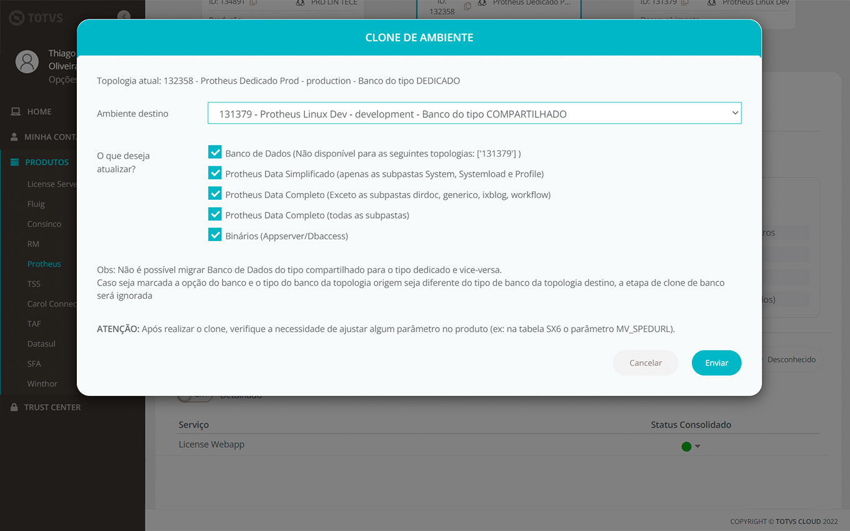Click the TRUST CENTER lock icon
Viewport: 850px width, 531px height.
pos(15,407)
